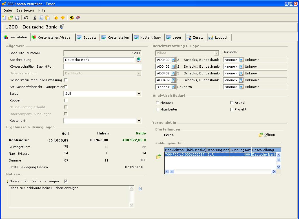Click the Paste clipboard toolbar icon
299x219 pixels.
tap(47, 18)
